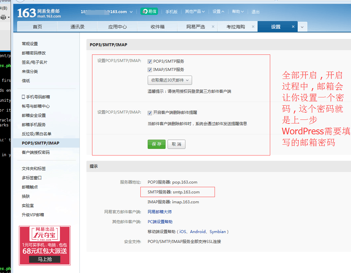This screenshot has width=351, height=273.
Task: Open 邮箱密码修改 in the sidebar
Action: pos(34,53)
